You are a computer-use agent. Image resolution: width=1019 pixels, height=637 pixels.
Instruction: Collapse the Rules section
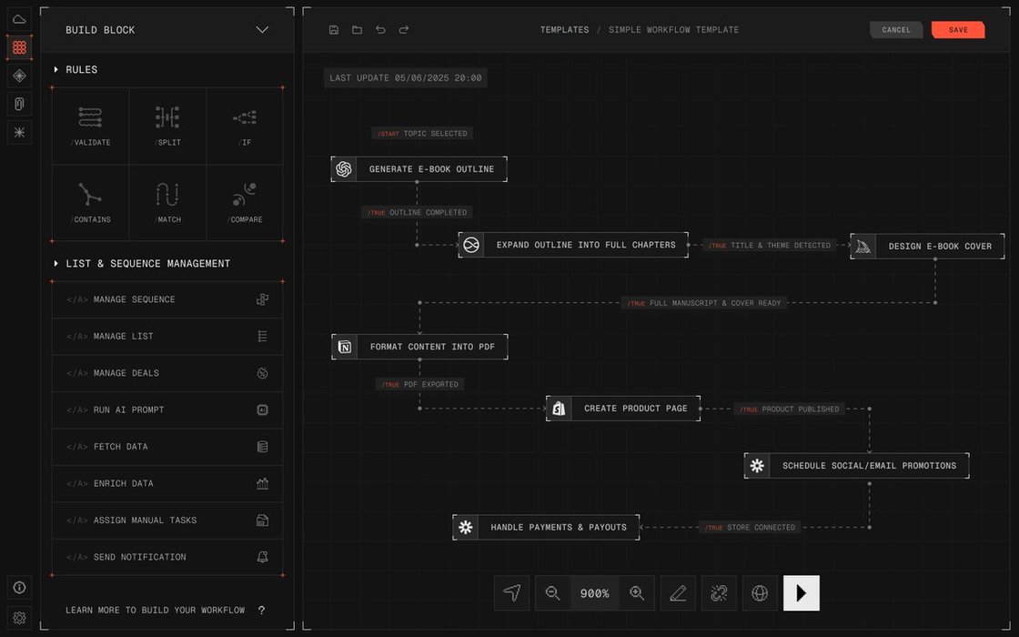click(x=56, y=70)
